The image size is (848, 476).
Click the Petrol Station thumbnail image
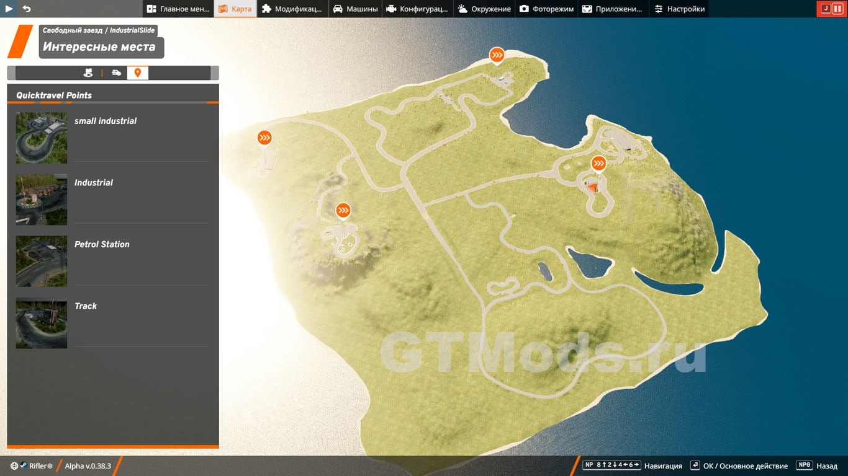(x=42, y=261)
